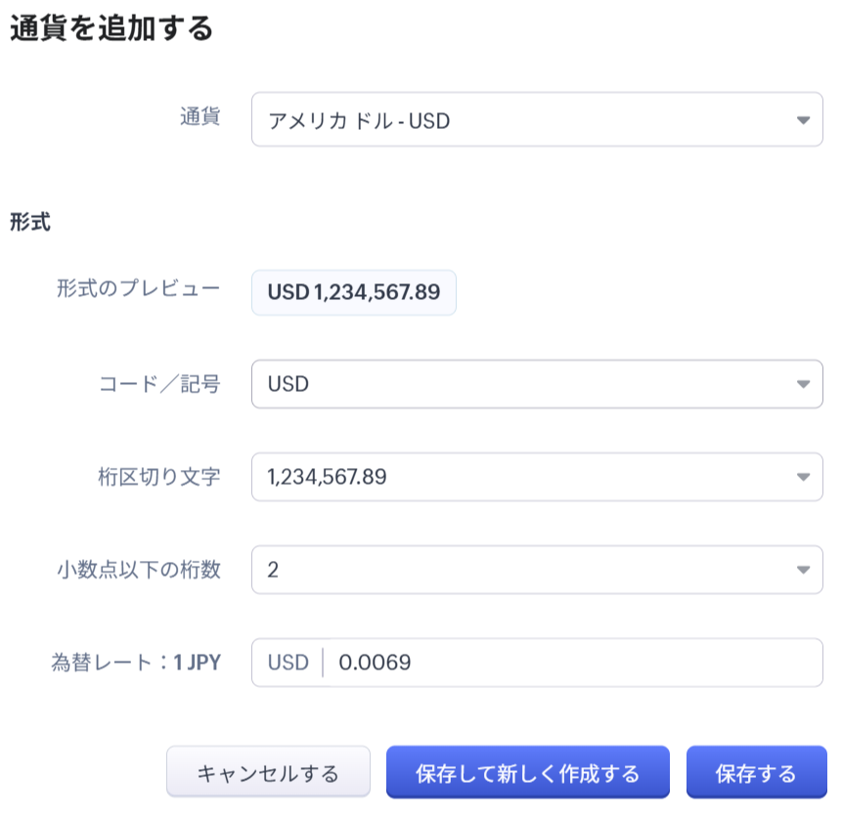Click 保存して新しく作成する button
Image resolution: width=842 pixels, height=816 pixels.
[527, 774]
